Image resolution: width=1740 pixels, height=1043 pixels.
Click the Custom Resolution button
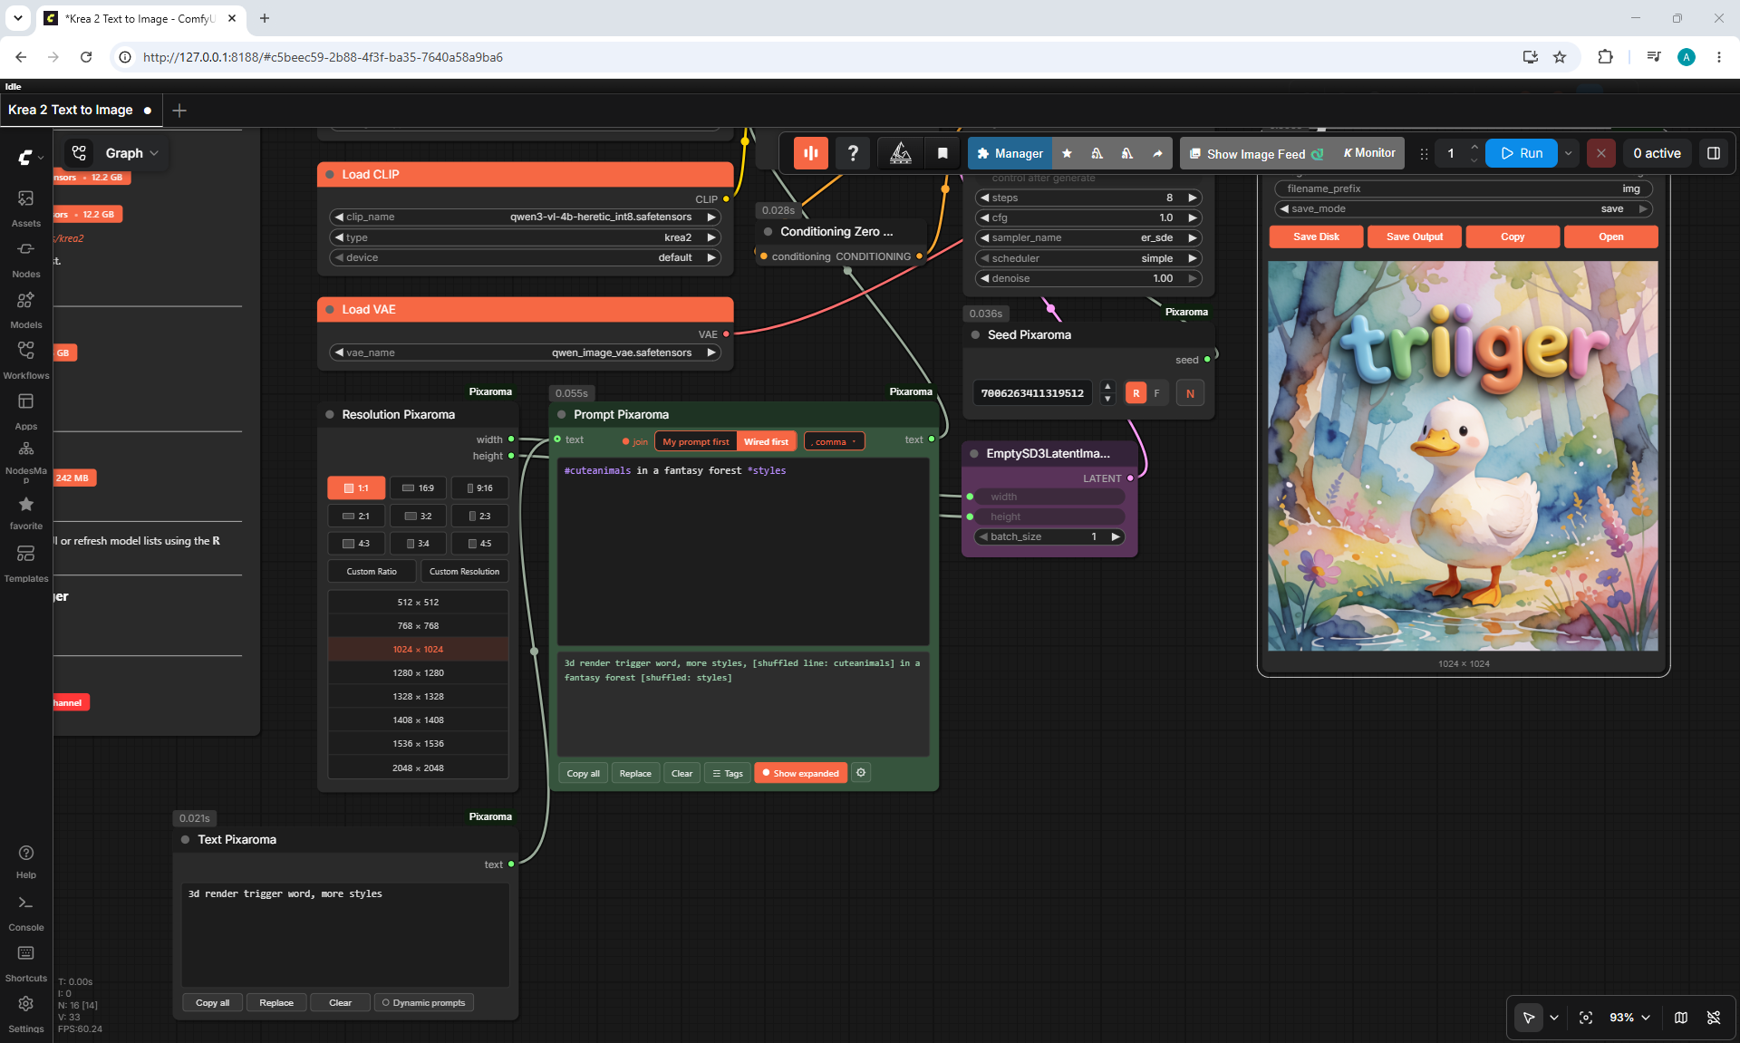pyautogui.click(x=464, y=572)
